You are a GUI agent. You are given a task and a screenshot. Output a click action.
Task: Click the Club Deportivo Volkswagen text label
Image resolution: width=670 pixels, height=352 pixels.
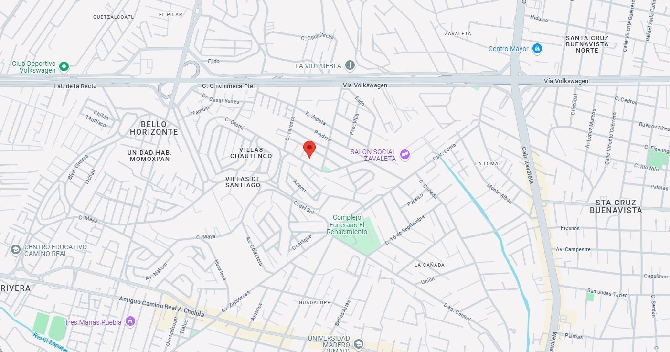click(34, 67)
